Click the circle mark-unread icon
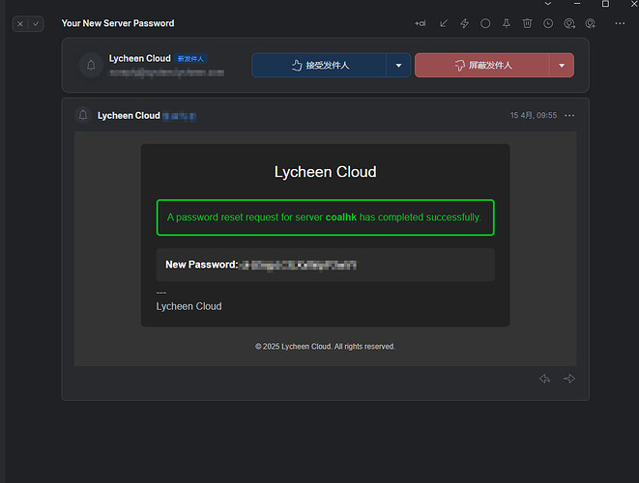 click(x=485, y=23)
